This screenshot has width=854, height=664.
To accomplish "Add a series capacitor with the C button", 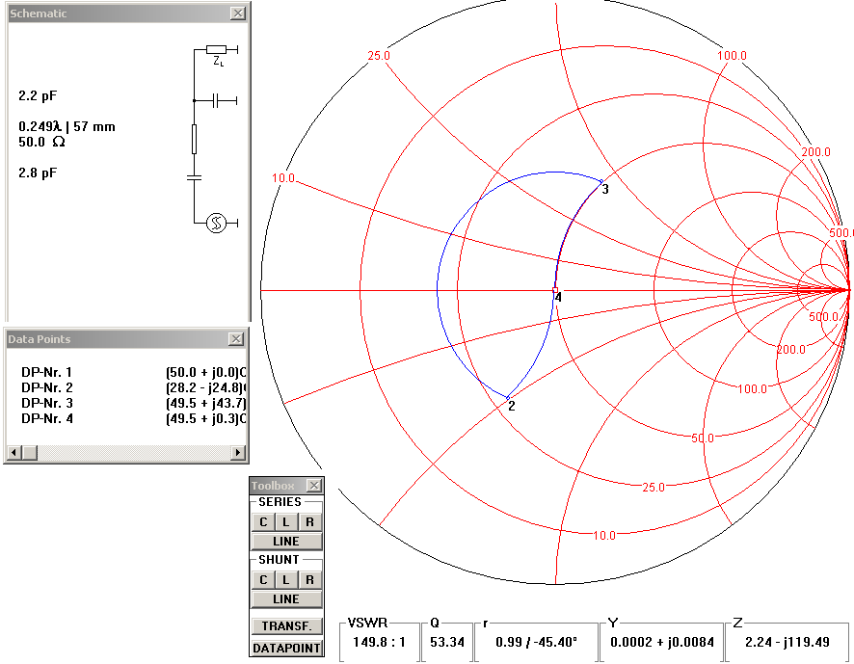I will [x=263, y=521].
